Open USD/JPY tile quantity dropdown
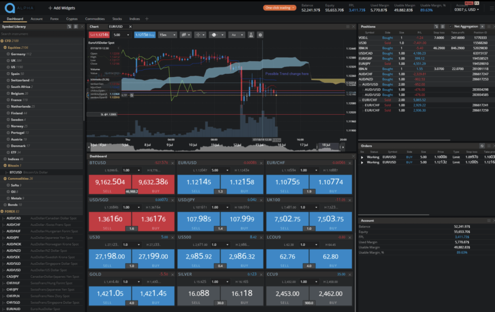The image size is (495, 312). 220,207
